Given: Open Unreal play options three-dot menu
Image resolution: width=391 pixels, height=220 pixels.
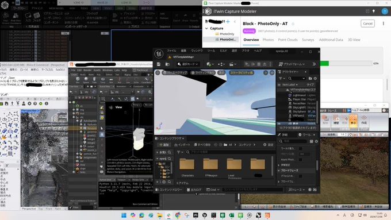Looking at the screenshot, I should (x=270, y=64).
